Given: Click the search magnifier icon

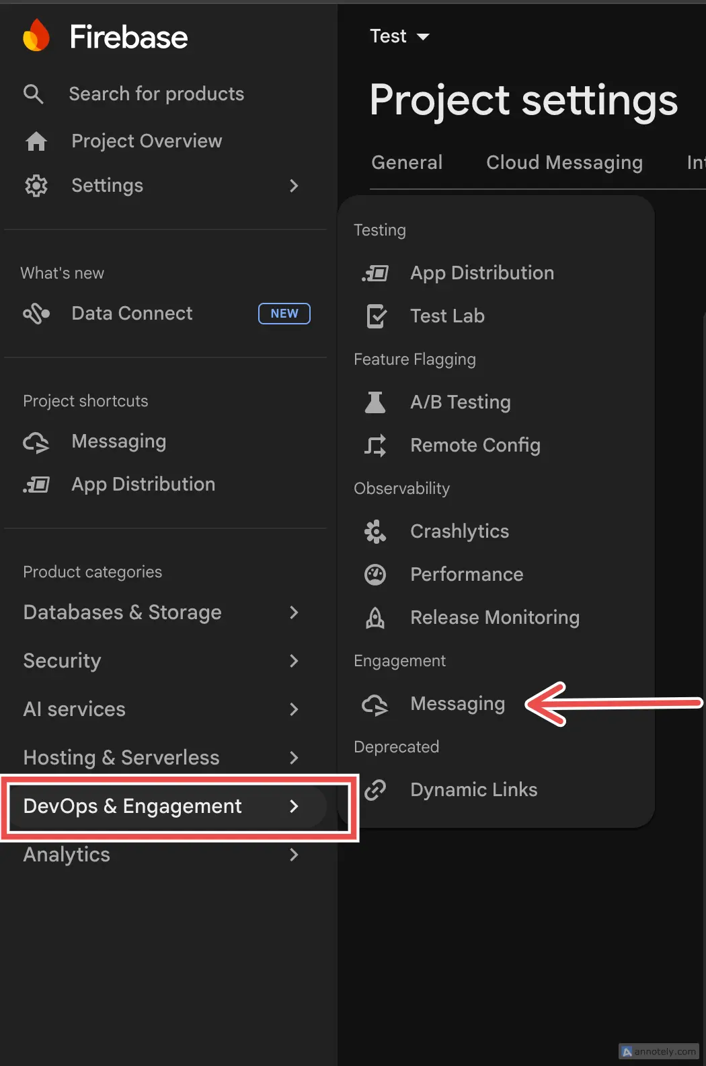Looking at the screenshot, I should point(34,94).
